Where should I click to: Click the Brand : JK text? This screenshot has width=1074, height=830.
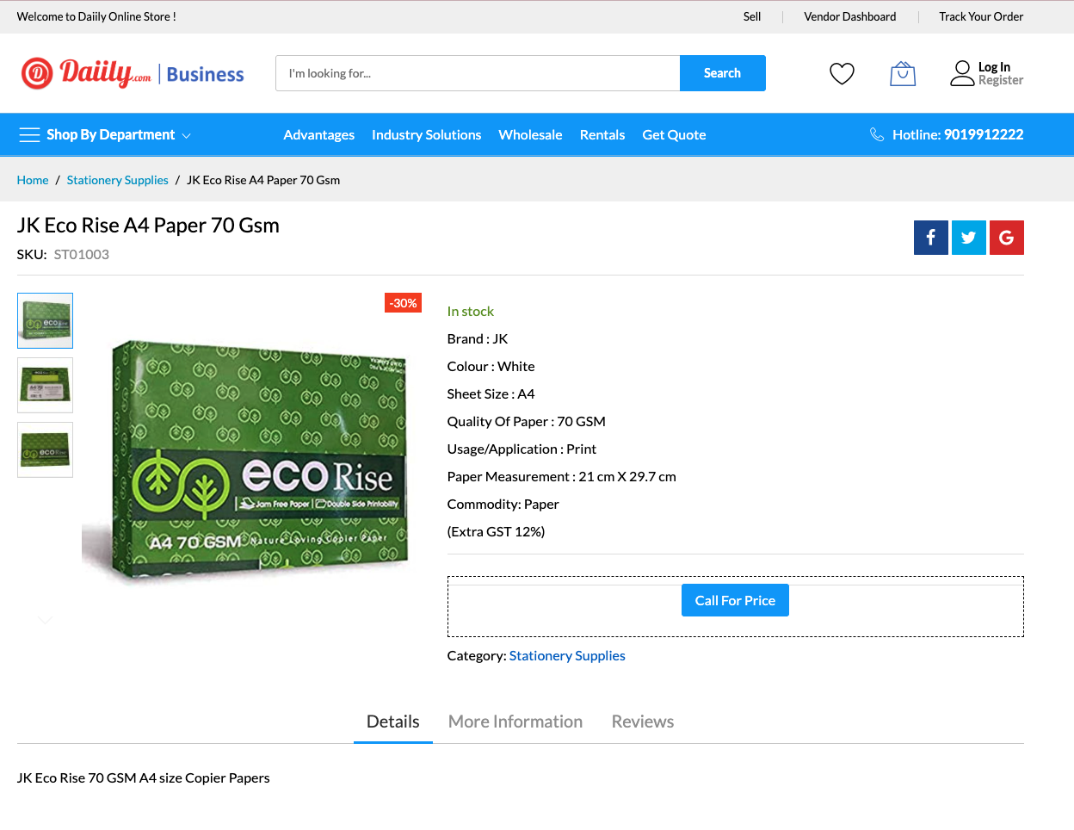point(478,339)
